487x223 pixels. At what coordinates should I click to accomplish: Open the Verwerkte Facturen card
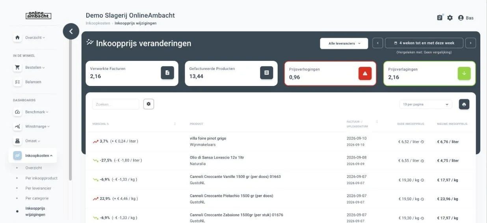pos(132,73)
